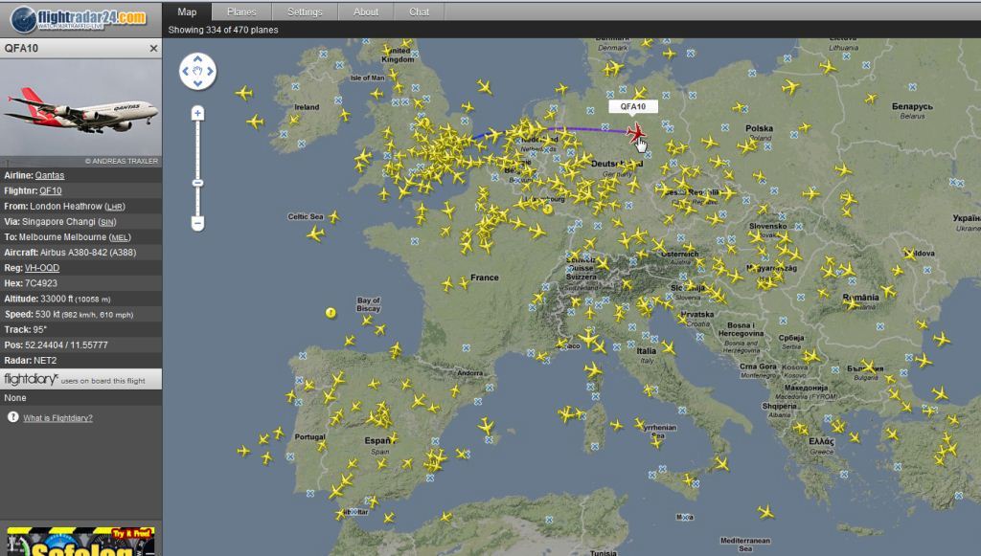The height and width of the screenshot is (556, 981).
Task: Zoom in with the plus button
Action: coord(197,113)
